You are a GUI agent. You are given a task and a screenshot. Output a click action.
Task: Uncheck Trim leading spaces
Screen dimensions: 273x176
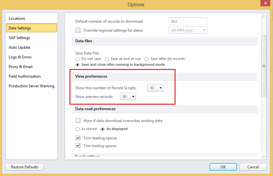click(78, 138)
